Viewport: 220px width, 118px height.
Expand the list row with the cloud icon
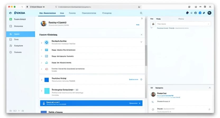(42, 63)
